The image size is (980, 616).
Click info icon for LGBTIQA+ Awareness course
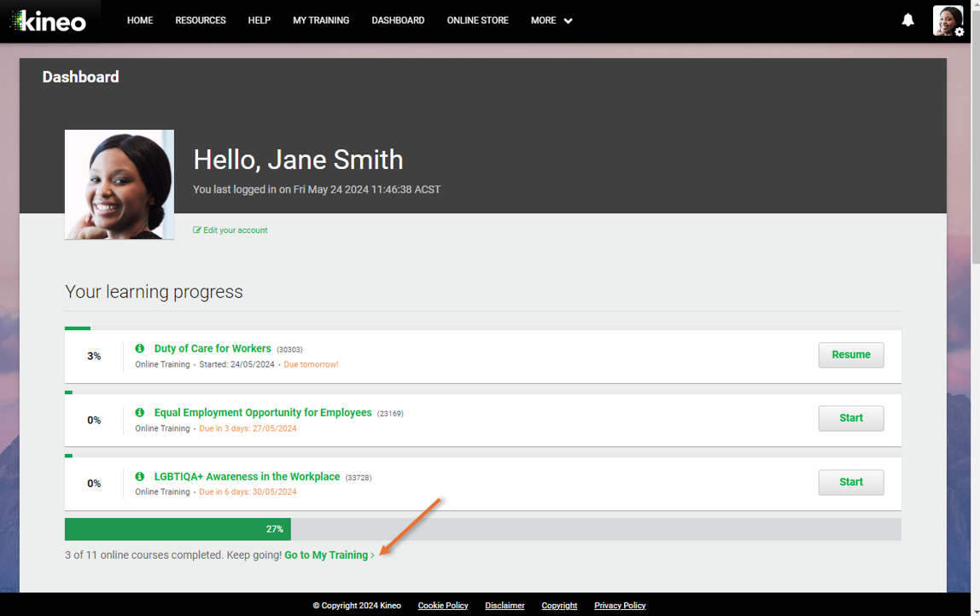click(140, 476)
